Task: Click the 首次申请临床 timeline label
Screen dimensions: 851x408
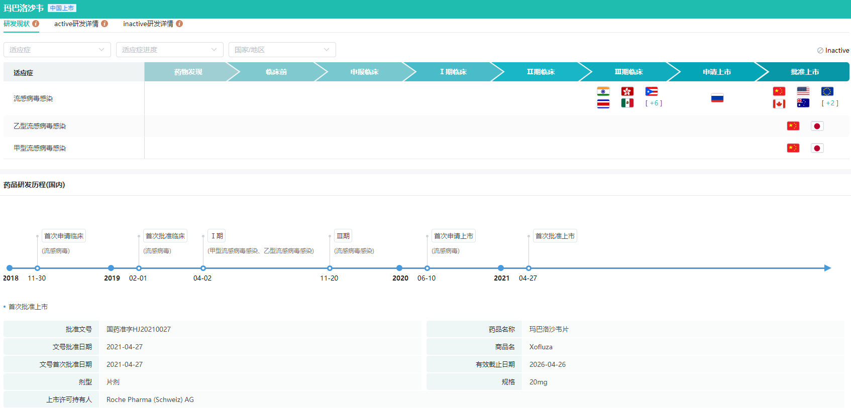Action: 64,236
